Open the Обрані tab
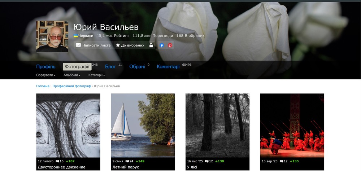The width and height of the screenshot is (361, 171). point(137,67)
